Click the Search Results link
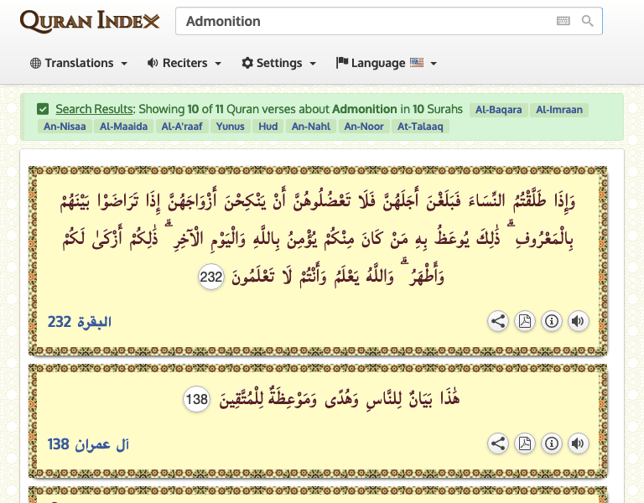The width and height of the screenshot is (644, 503). 95,109
